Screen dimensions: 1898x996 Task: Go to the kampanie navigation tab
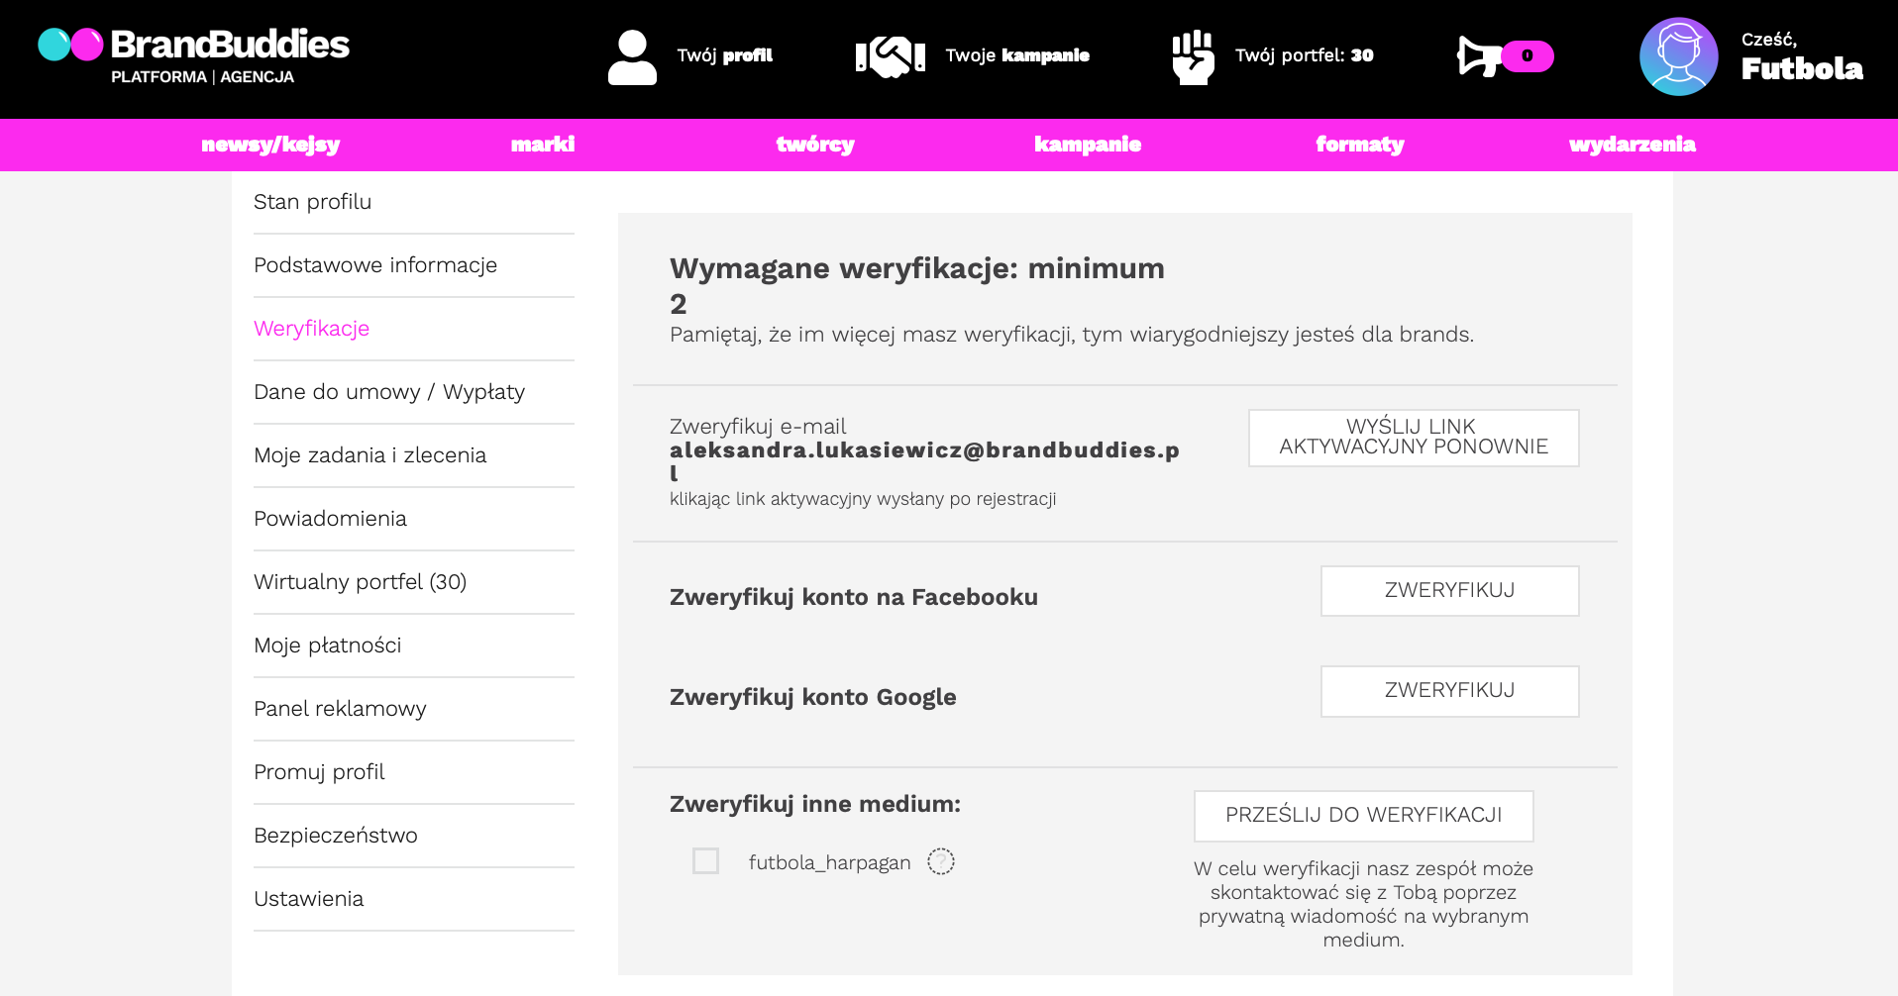[x=1087, y=145]
